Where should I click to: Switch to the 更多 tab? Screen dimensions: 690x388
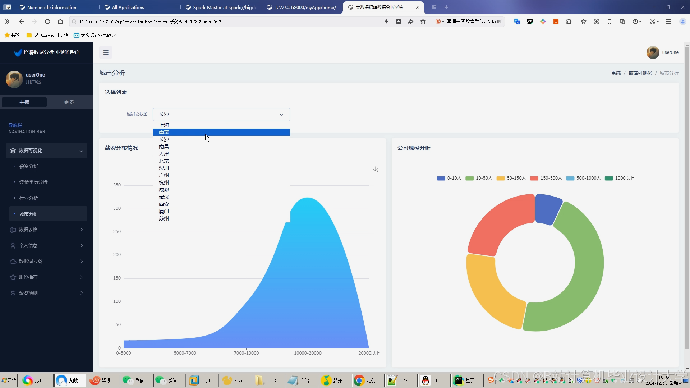point(69,102)
